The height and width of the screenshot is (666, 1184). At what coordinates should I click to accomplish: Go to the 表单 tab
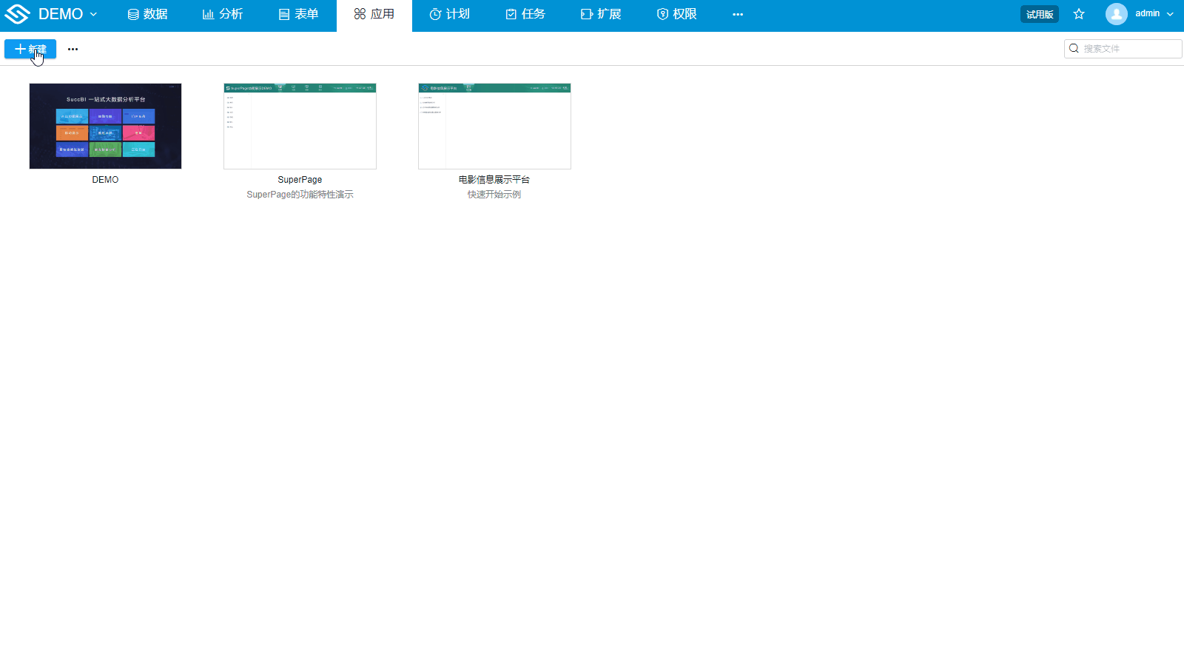coord(298,14)
